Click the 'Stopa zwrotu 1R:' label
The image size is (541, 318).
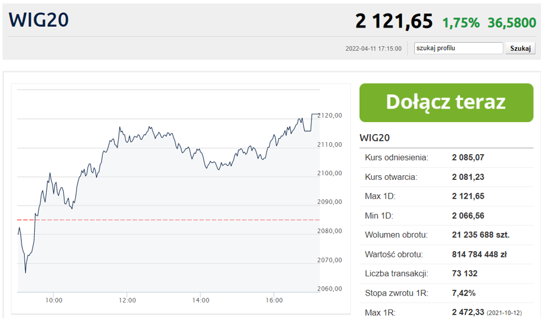point(397,293)
